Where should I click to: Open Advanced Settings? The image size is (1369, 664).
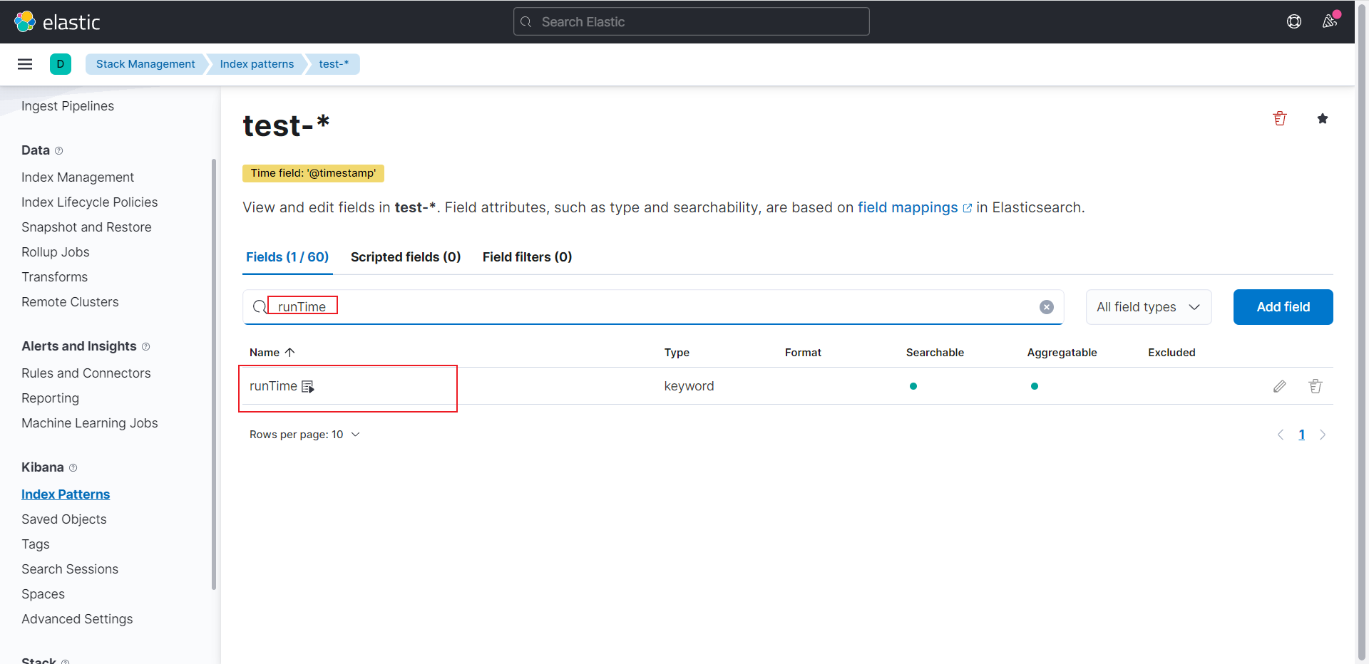(77, 619)
